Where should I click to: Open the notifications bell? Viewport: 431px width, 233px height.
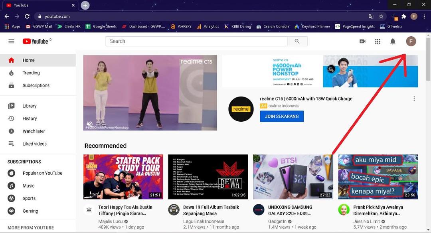(x=393, y=41)
